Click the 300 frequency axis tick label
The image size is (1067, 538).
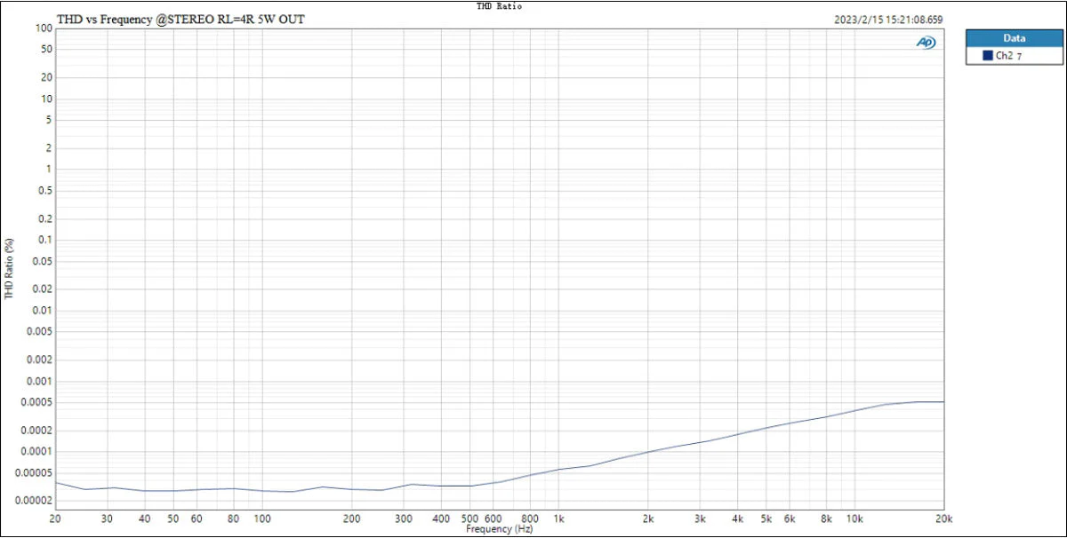pyautogui.click(x=405, y=518)
